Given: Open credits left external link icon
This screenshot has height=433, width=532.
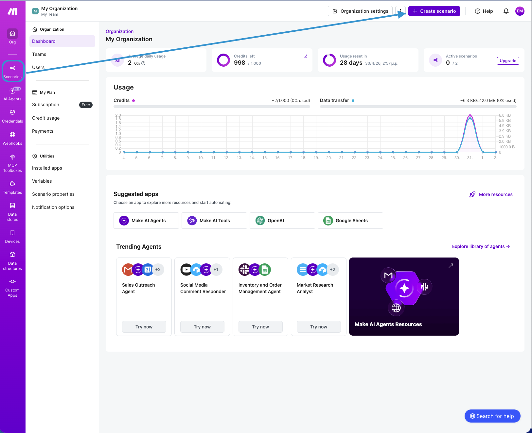Looking at the screenshot, I should 306,56.
